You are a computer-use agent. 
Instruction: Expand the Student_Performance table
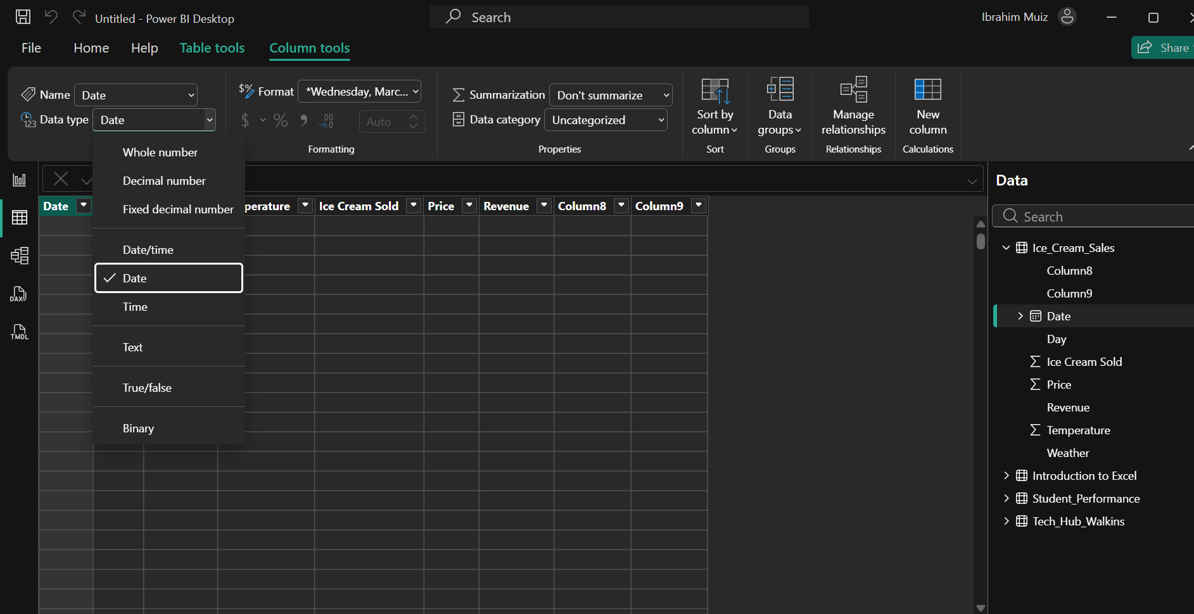1006,498
